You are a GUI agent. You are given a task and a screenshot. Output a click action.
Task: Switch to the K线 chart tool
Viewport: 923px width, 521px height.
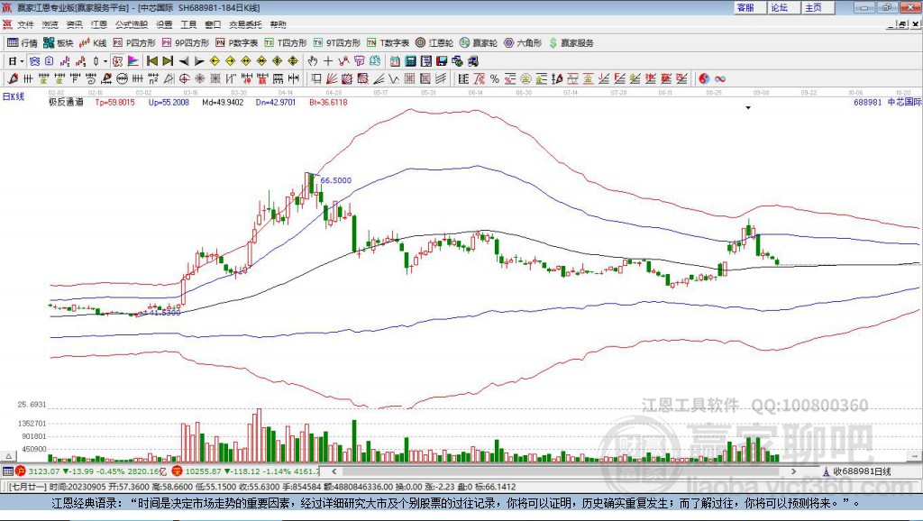point(93,43)
